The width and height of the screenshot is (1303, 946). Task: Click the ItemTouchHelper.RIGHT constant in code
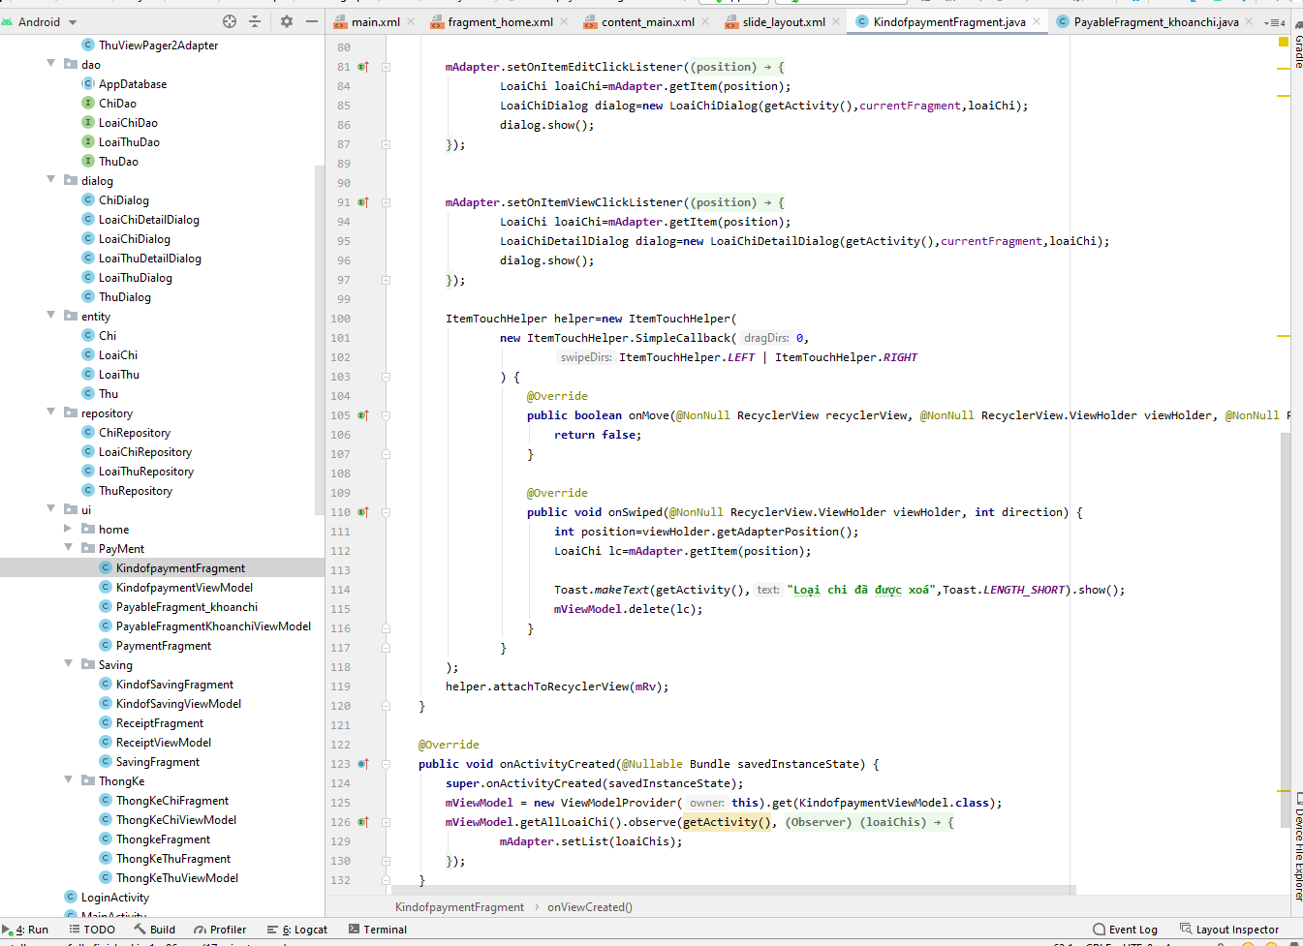[x=846, y=357]
